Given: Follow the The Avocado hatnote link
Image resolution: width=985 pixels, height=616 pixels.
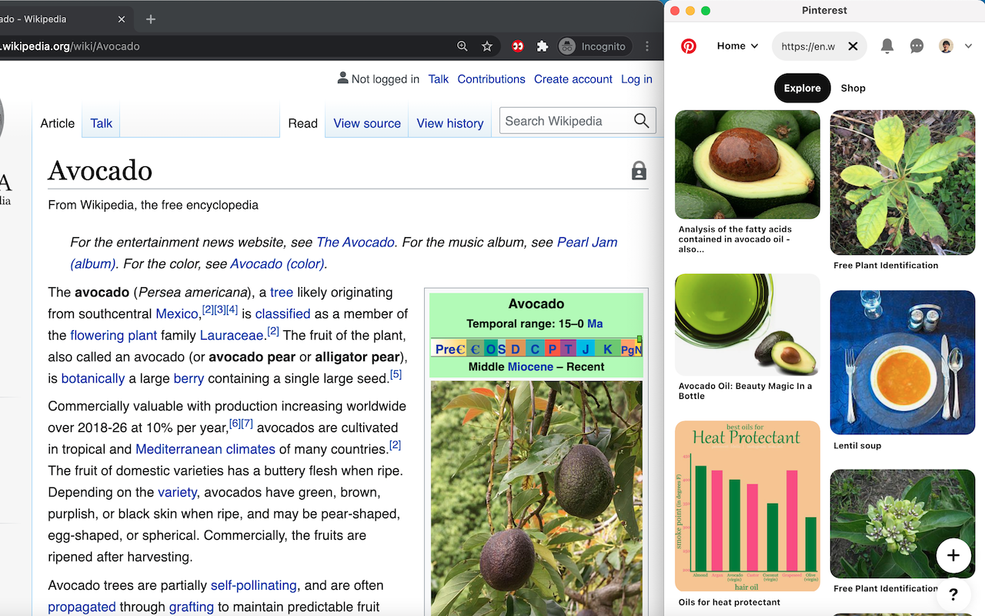Looking at the screenshot, I should point(356,242).
